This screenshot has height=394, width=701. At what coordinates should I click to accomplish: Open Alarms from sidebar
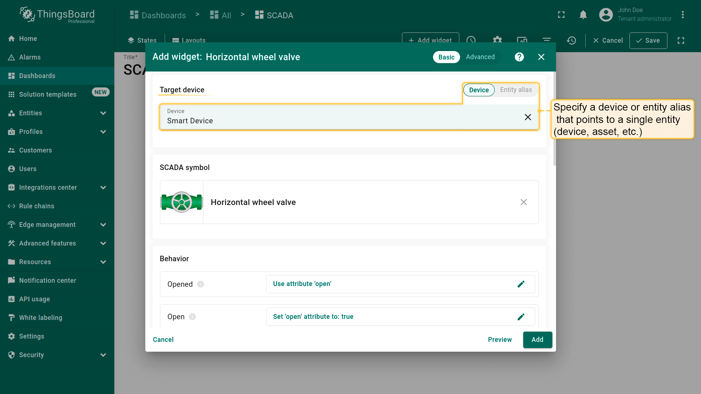pyautogui.click(x=30, y=57)
